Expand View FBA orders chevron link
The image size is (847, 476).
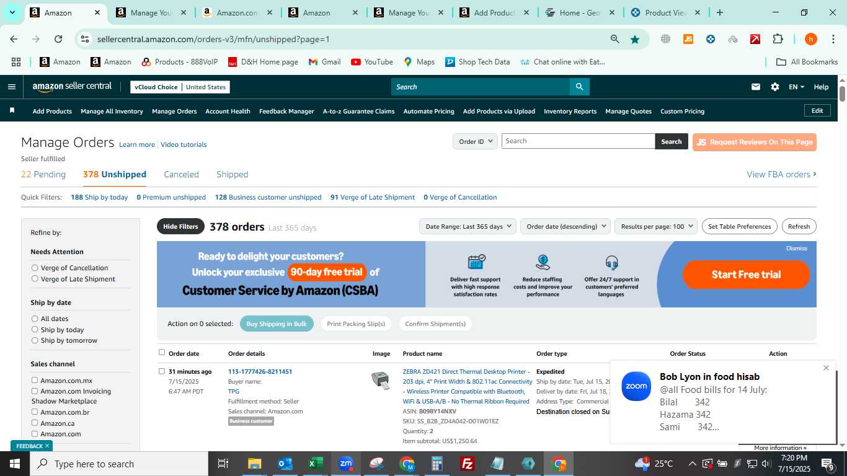[x=781, y=174]
